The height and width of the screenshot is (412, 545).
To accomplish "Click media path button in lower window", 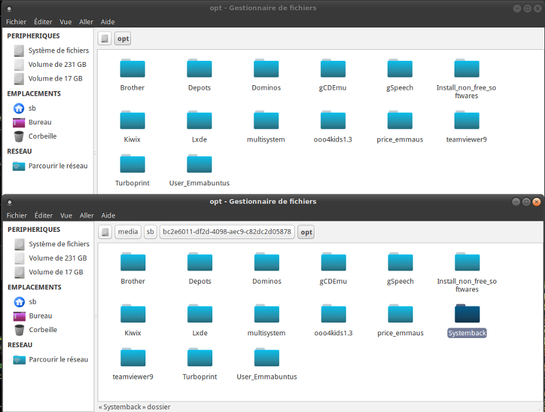I will (128, 232).
